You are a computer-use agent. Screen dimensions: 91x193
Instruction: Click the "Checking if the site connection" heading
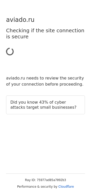45,31
